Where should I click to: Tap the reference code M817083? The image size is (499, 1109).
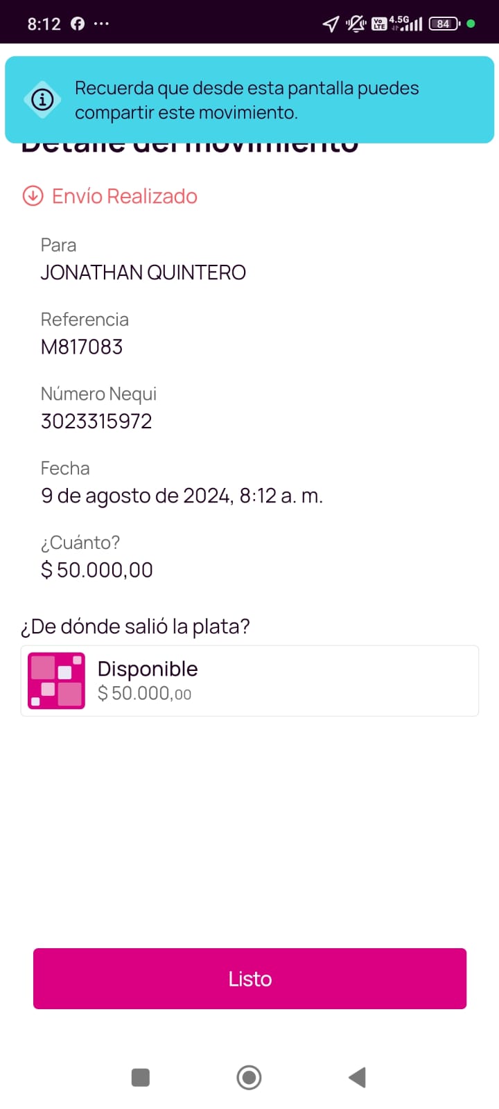[82, 347]
